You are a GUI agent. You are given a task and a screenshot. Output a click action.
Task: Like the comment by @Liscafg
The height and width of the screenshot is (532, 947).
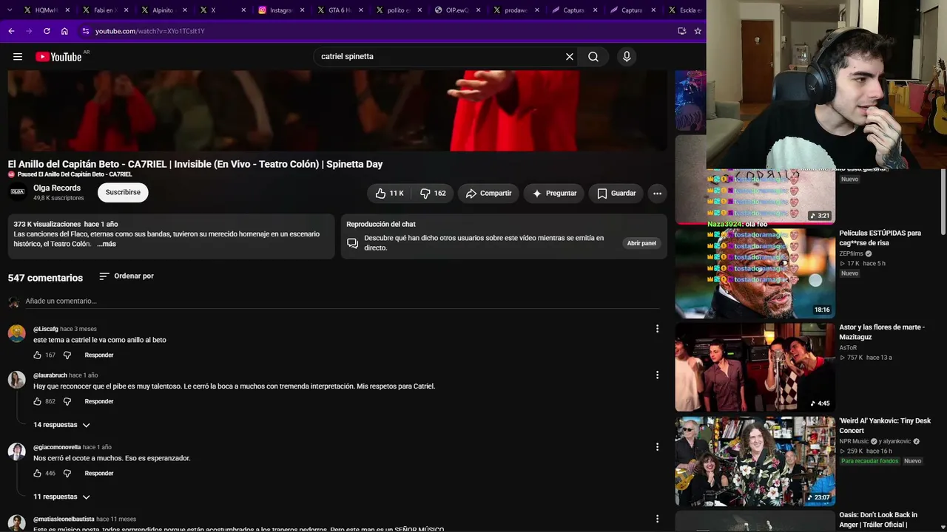tap(38, 355)
